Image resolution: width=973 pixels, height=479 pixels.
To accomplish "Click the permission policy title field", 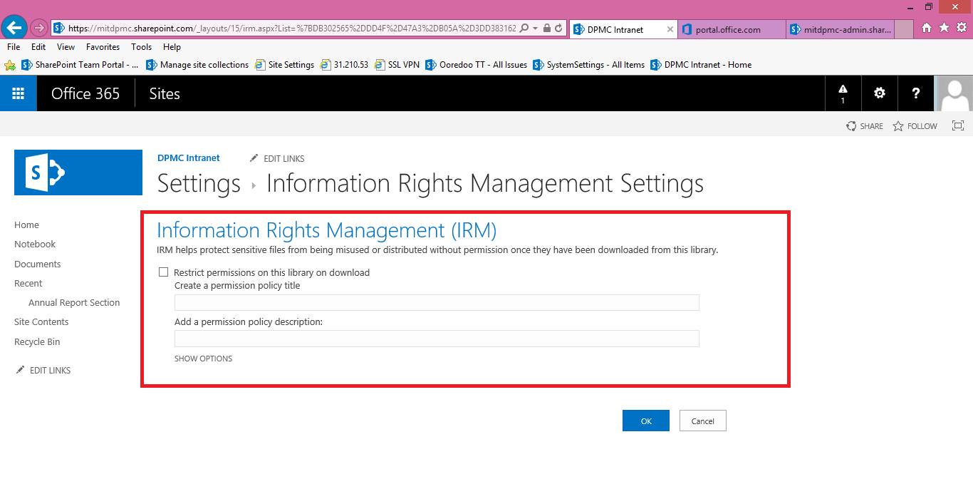I will point(437,302).
